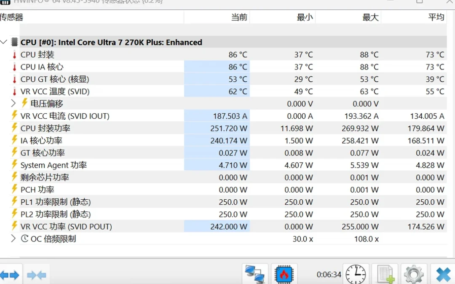
Task: Select the 剩余芯片功率 label
Action: click(45, 177)
